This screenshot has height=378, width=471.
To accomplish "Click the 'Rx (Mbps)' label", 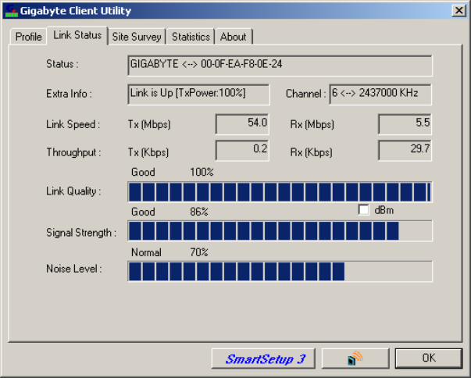I will point(312,124).
